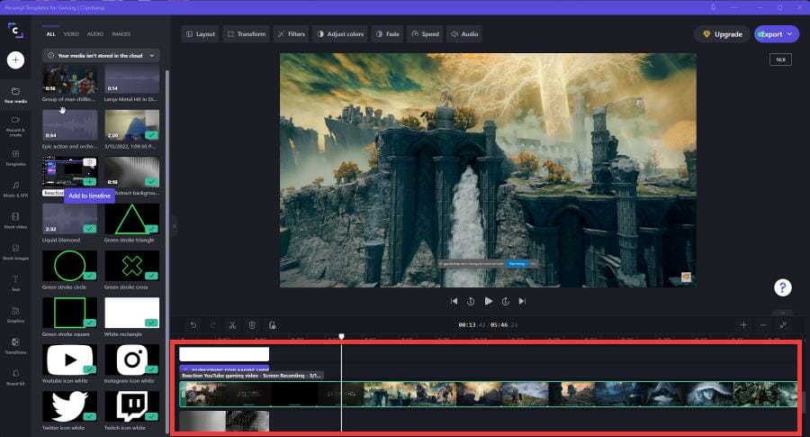Undo the last timeline action

point(193,324)
